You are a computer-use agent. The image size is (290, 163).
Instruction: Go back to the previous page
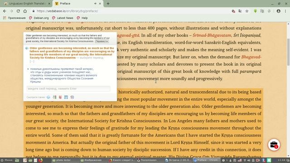pos(5,11)
